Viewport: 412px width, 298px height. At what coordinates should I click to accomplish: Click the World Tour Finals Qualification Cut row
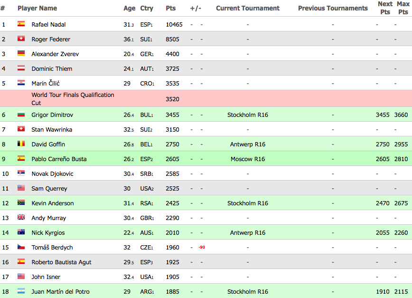[73, 99]
